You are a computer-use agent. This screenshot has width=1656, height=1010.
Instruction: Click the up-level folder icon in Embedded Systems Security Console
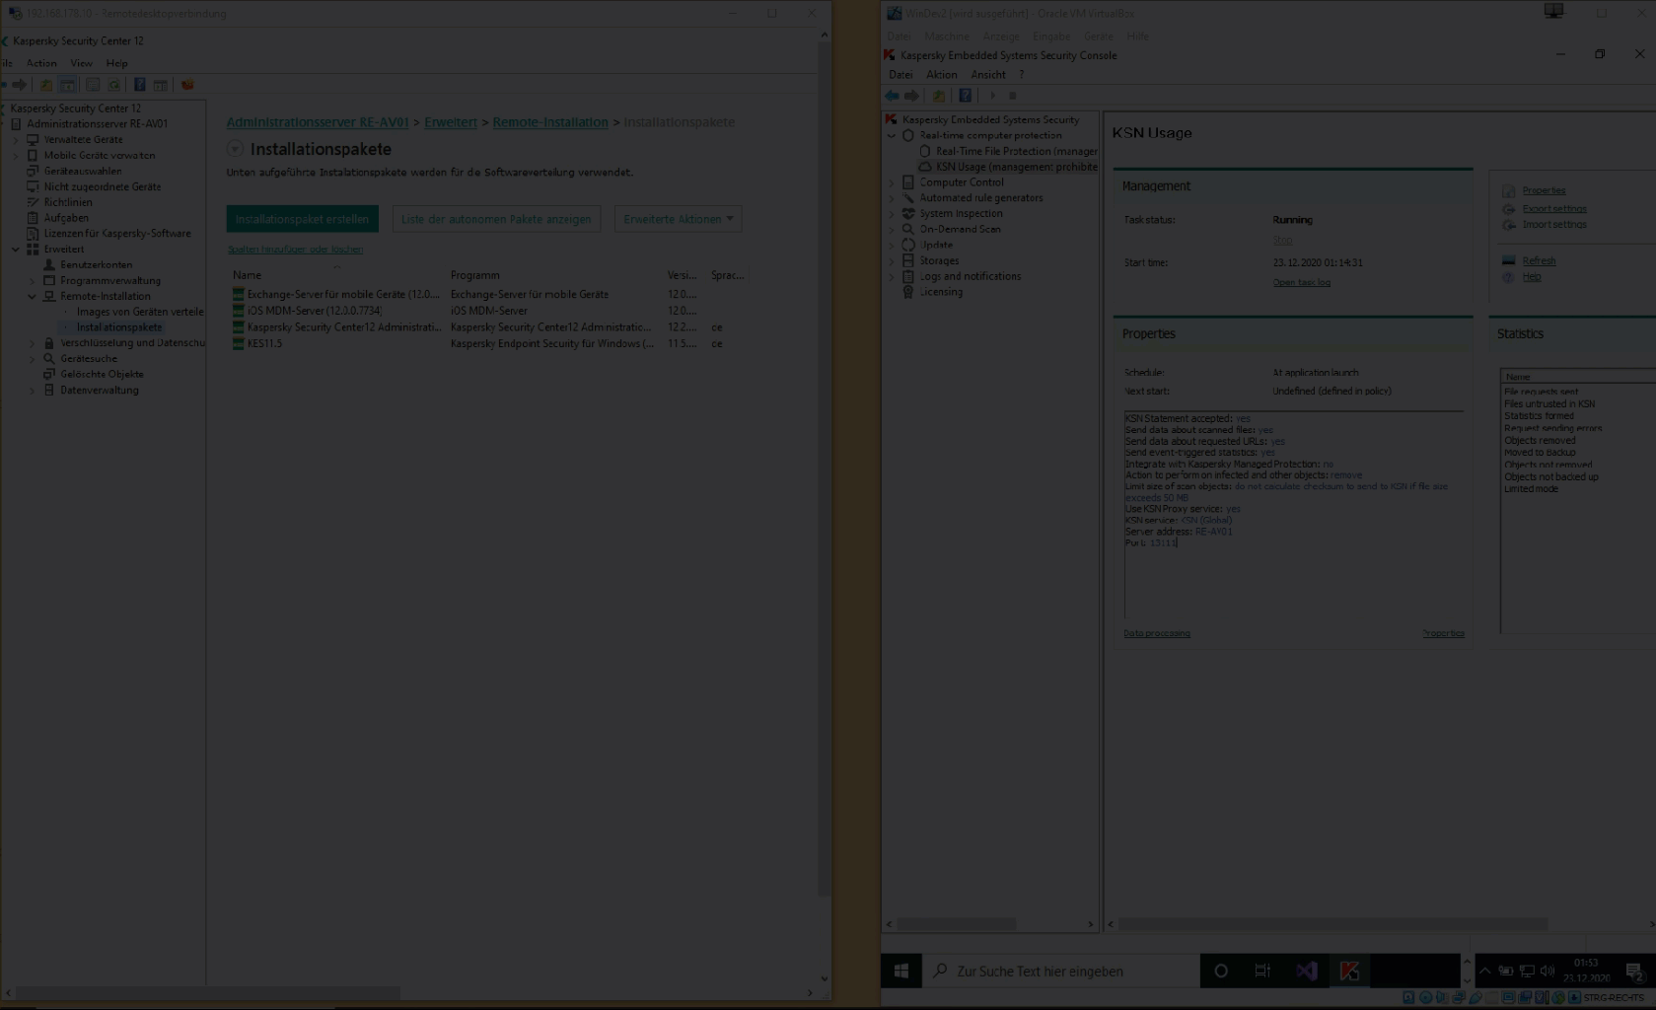pyautogui.click(x=939, y=96)
